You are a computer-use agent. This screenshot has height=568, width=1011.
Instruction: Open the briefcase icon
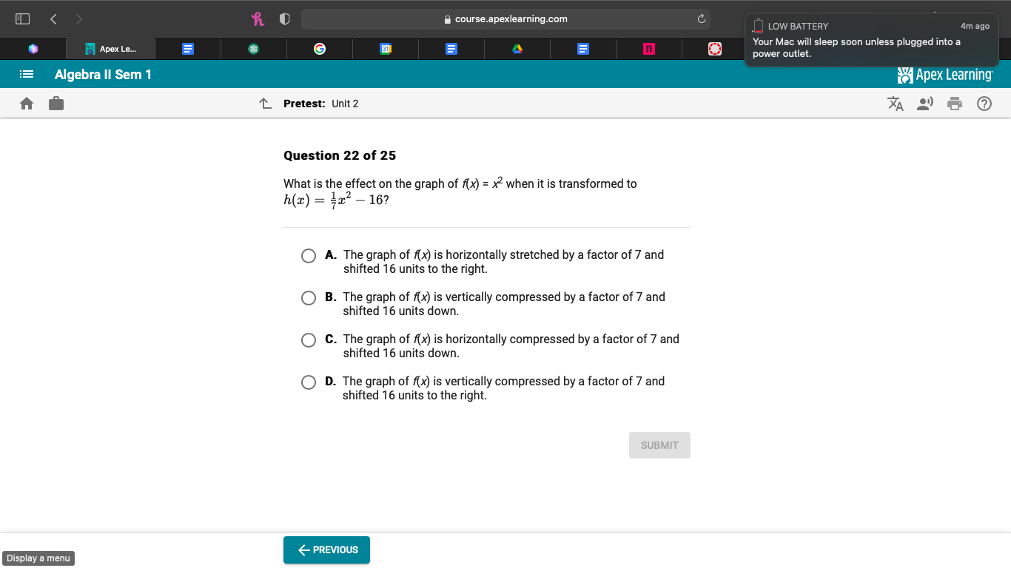pos(56,104)
